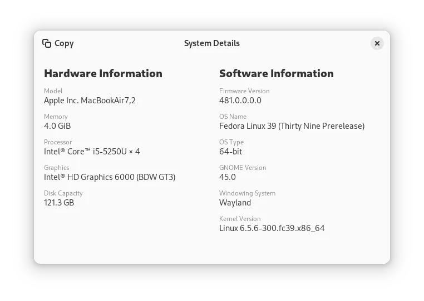The height and width of the screenshot is (301, 424).
Task: Click the 4.0 GiB memory value
Action: coord(57,126)
